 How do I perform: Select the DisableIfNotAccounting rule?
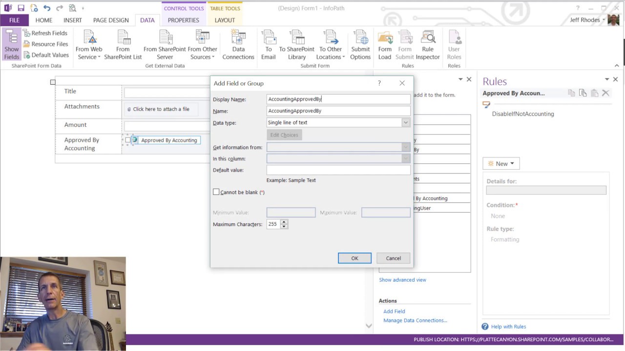[522, 114]
